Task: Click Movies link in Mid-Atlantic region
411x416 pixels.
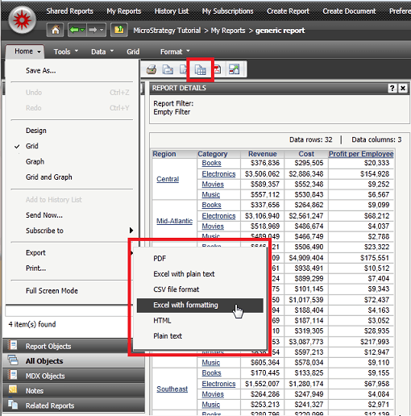Action: 213,227
